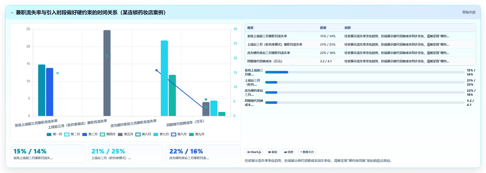Viewport: 486px width, 173px height.
Task: Click the header icon beside the chart title
Action: (12, 13)
